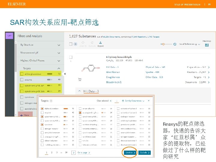Click the Limit to button

[130, 153]
